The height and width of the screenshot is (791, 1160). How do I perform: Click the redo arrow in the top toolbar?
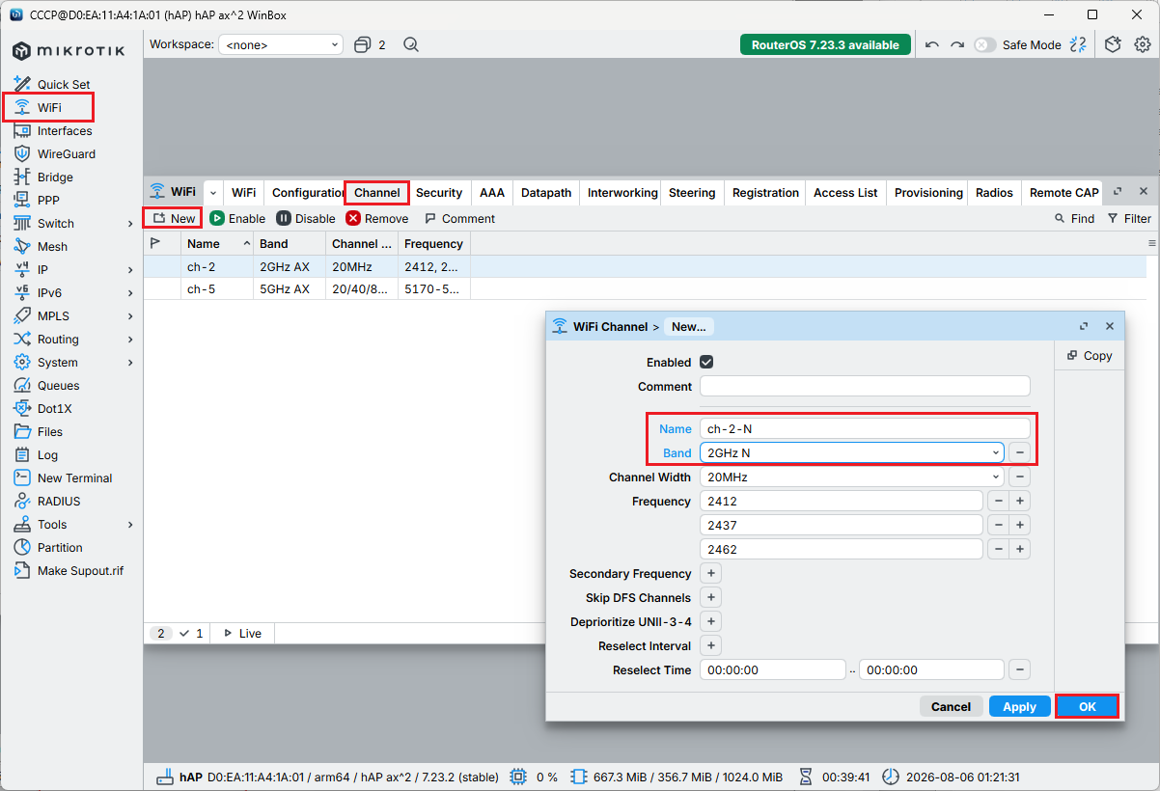957,44
